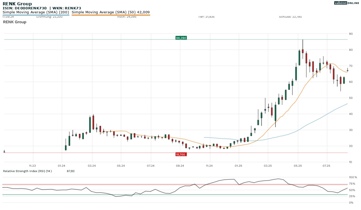Click the 75 % RSI axis label
361x210 pixels.
click(352, 184)
